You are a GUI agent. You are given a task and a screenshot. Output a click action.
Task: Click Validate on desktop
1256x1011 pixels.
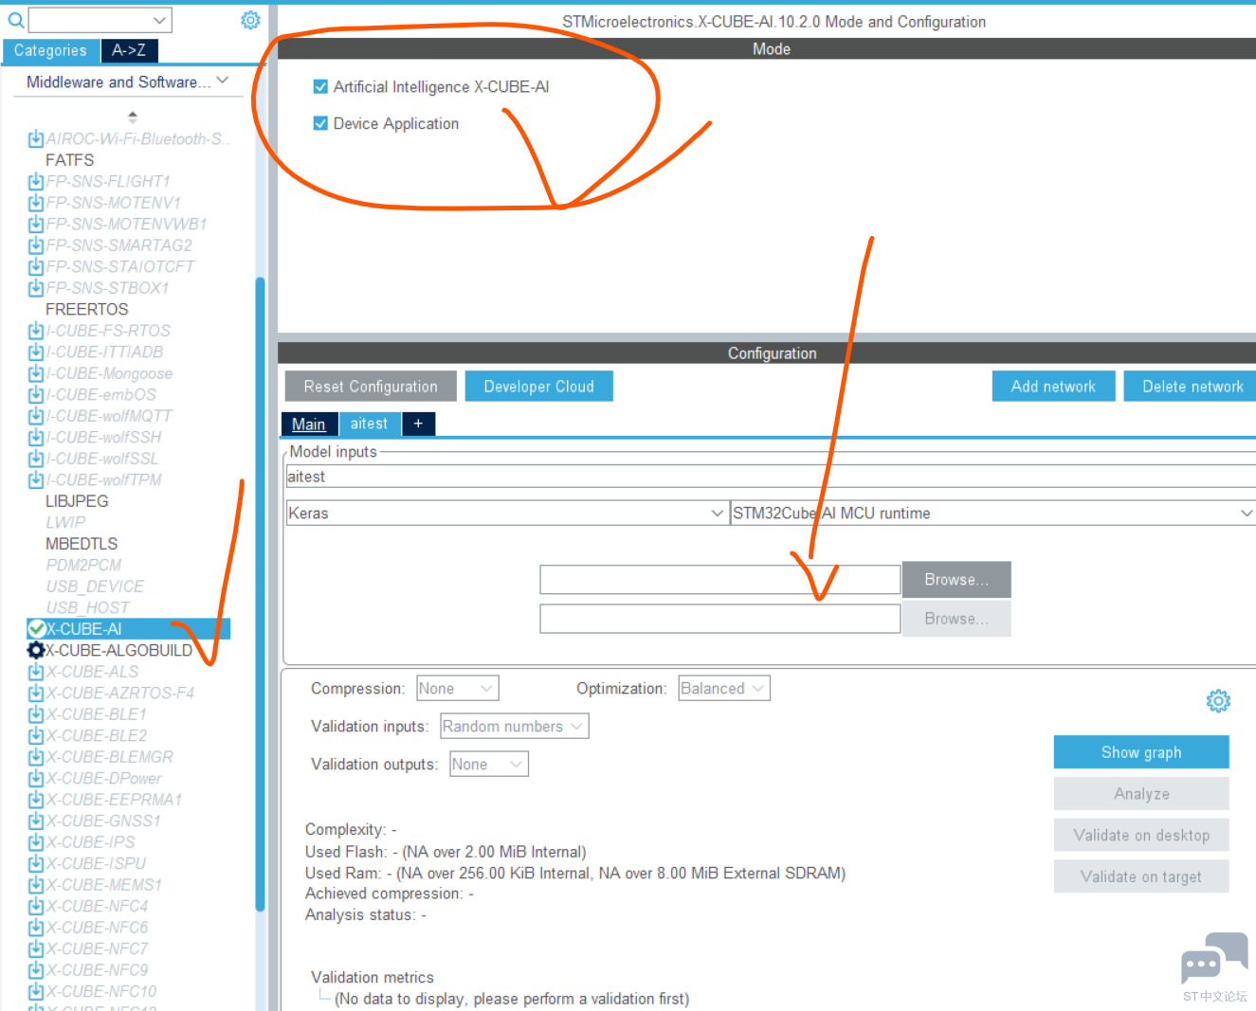coord(1141,836)
